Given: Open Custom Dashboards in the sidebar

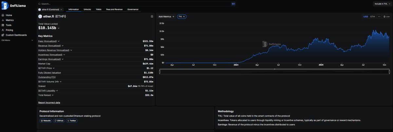Looking at the screenshot, I should pos(16,35).
